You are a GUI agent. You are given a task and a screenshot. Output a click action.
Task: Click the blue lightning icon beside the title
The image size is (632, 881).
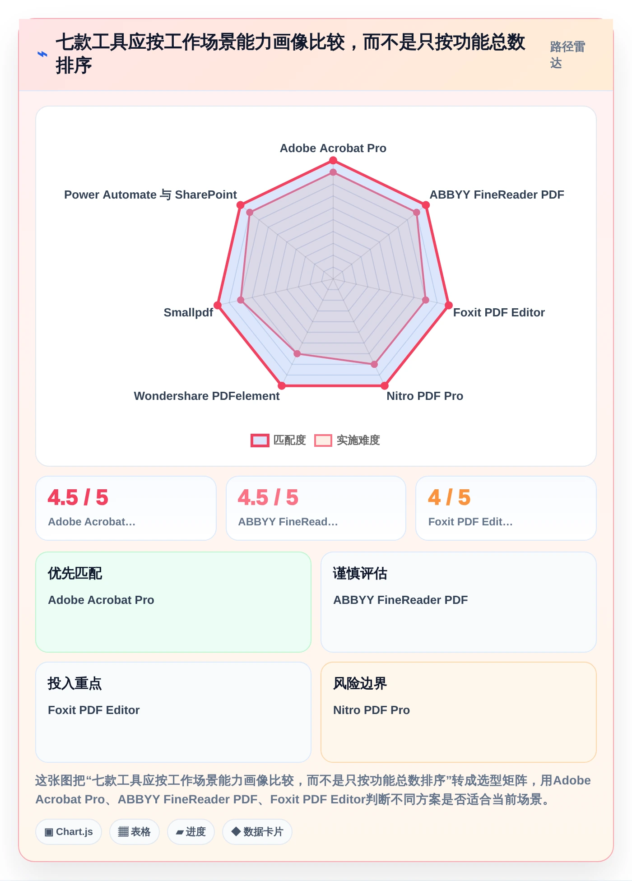tap(42, 54)
